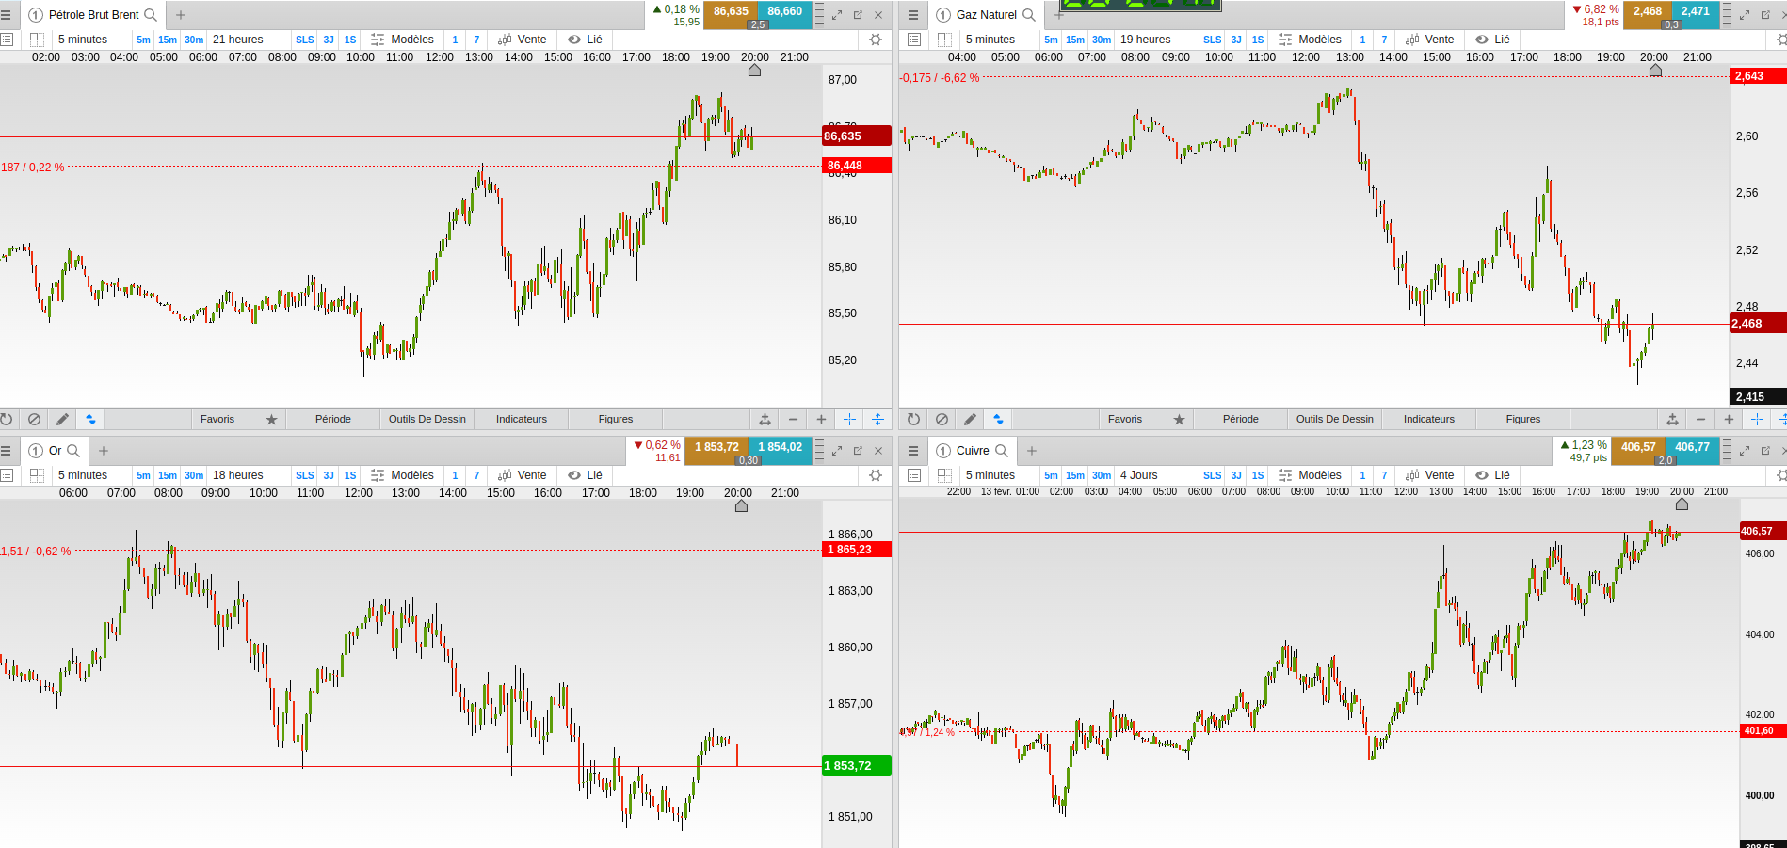This screenshot has width=1787, height=848.
Task: Click the vertical arrows icon under the Brent chart
Action: click(877, 420)
